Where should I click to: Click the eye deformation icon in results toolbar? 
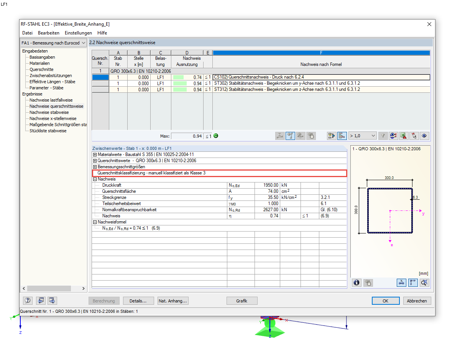pos(301,136)
